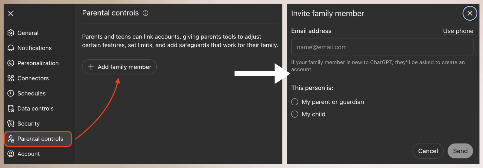Image resolution: width=483 pixels, height=168 pixels.
Task: Click the Personalization icon in sidebar
Action: pyautogui.click(x=11, y=63)
